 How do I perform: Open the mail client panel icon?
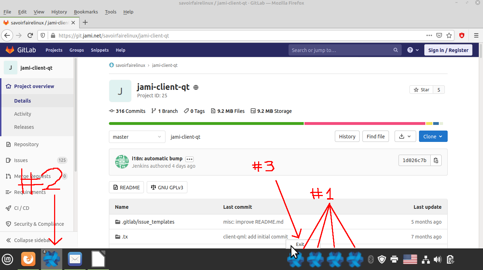(x=75, y=259)
